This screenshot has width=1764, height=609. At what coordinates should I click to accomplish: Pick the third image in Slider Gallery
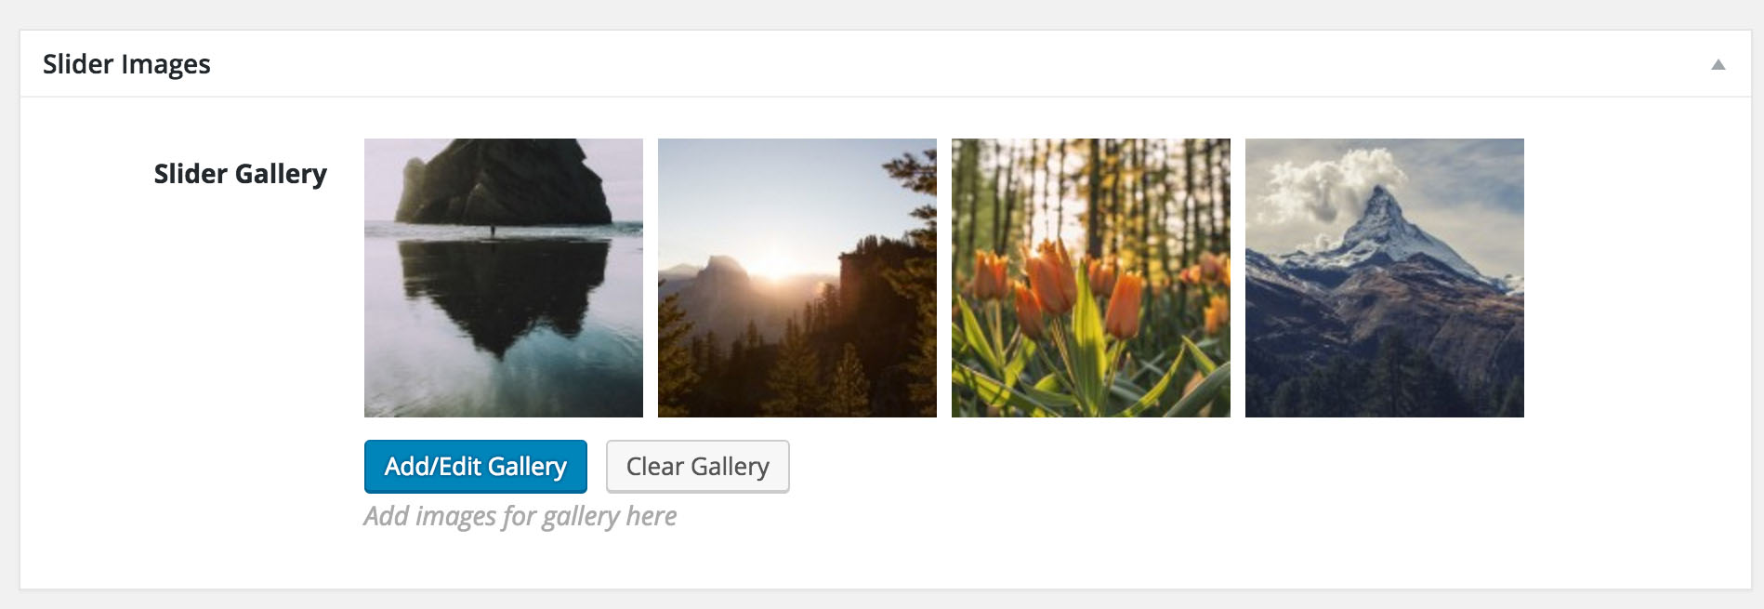pyautogui.click(x=1090, y=277)
